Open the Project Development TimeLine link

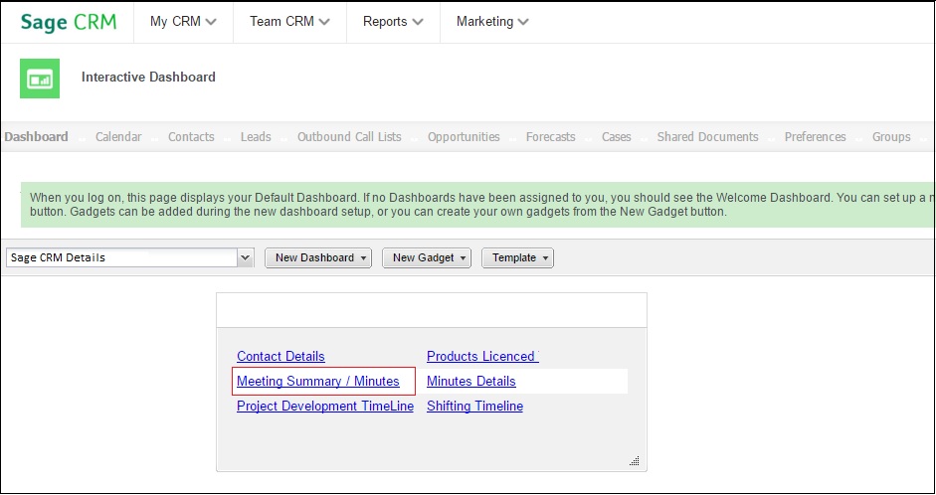point(325,407)
